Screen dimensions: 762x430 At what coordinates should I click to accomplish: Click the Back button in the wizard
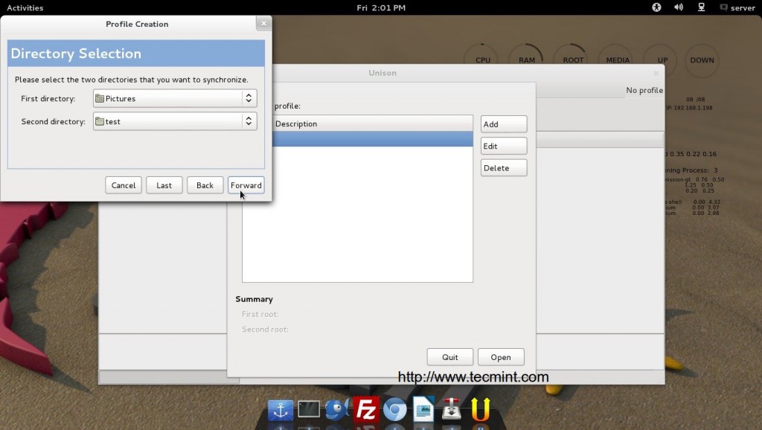205,185
